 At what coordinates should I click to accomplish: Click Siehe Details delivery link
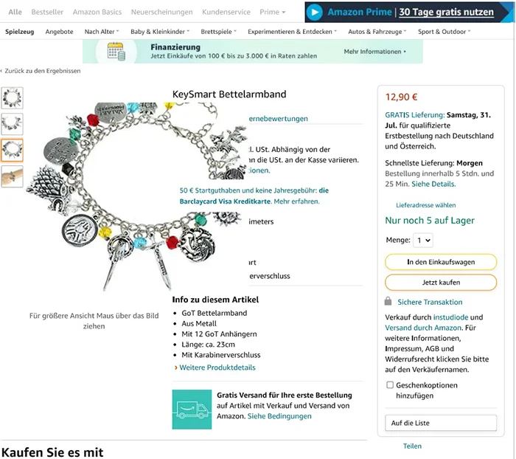(x=433, y=184)
